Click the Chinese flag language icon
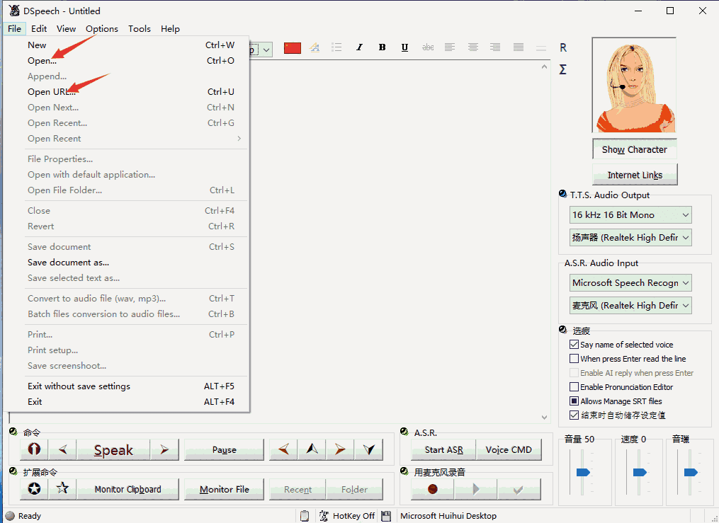Viewport: 719px width, 523px height. point(292,47)
